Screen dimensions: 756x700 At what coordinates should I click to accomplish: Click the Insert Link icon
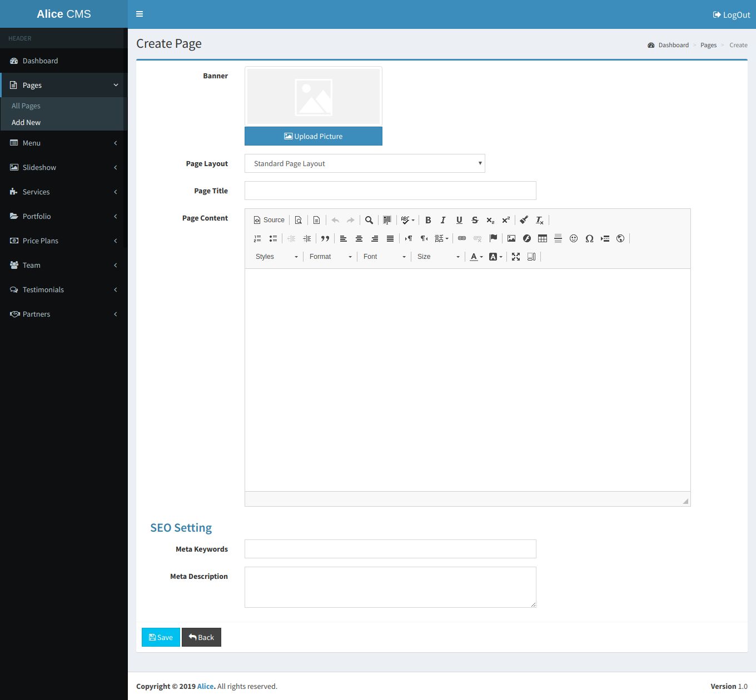click(x=462, y=238)
